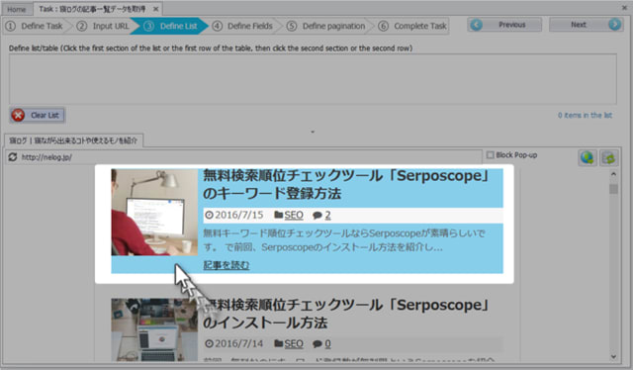The height and width of the screenshot is (370, 633).
Task: Click the step 1 circle icon
Action: 11,26
